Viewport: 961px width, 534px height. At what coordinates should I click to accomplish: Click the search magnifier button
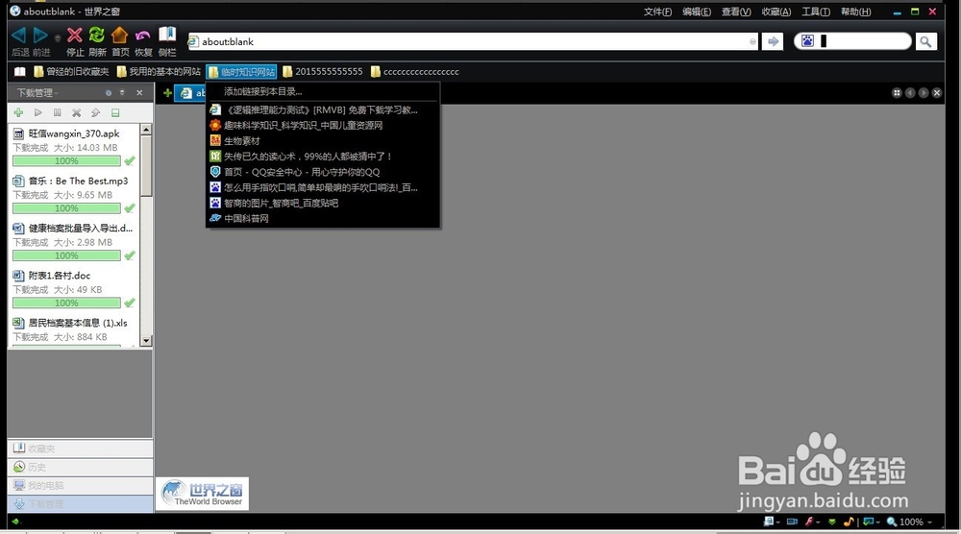925,41
